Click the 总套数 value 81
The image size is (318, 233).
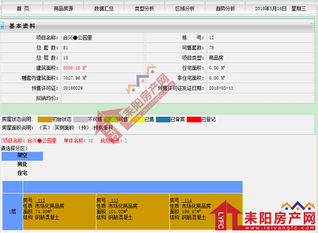coord(66,48)
